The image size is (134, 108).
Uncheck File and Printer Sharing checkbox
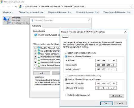point(35,51)
